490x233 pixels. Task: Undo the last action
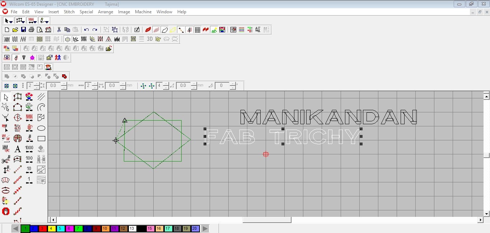tap(87, 30)
